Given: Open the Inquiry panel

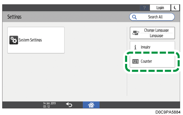Looking at the screenshot, I should click(152, 47).
